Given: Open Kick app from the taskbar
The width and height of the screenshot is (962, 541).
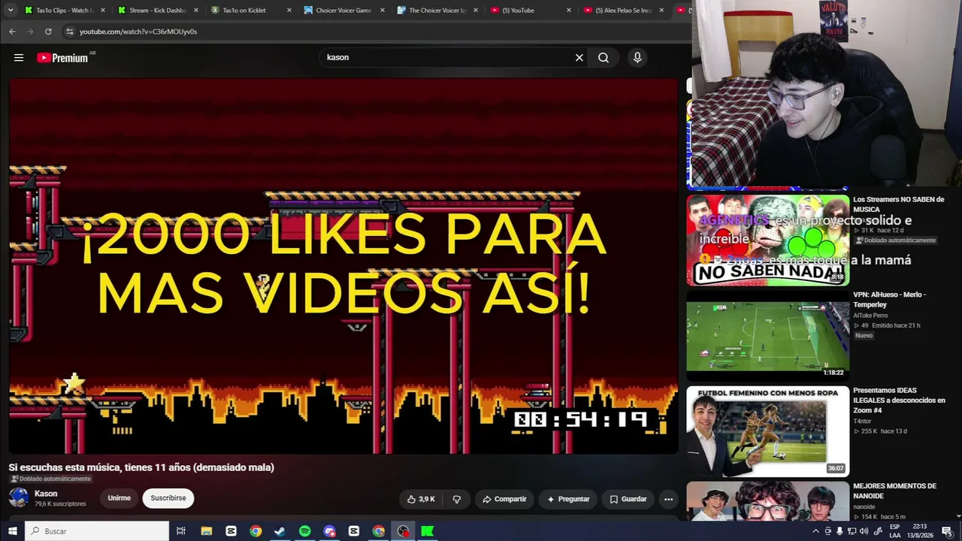Looking at the screenshot, I should (x=428, y=531).
